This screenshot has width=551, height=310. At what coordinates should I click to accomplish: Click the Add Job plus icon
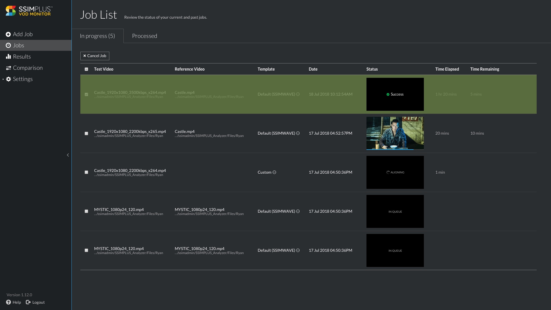click(8, 34)
